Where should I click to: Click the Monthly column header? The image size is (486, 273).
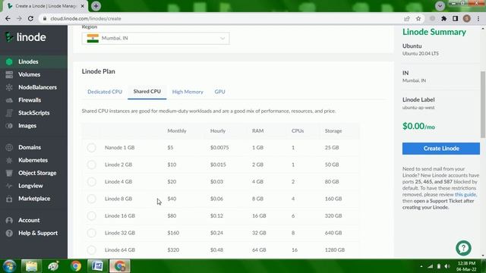[x=177, y=131]
